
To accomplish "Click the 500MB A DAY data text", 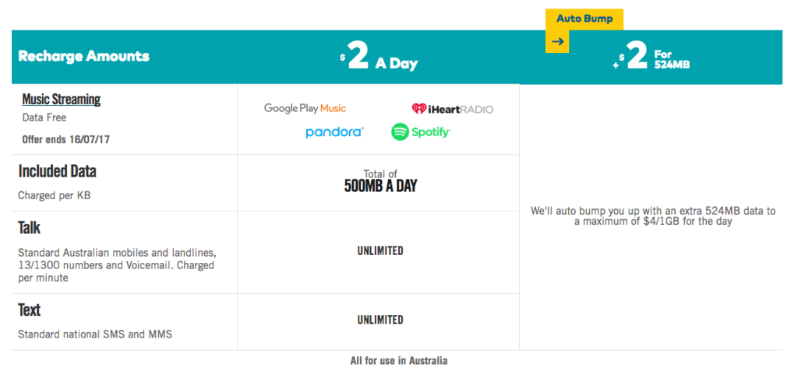I will coord(380,186).
